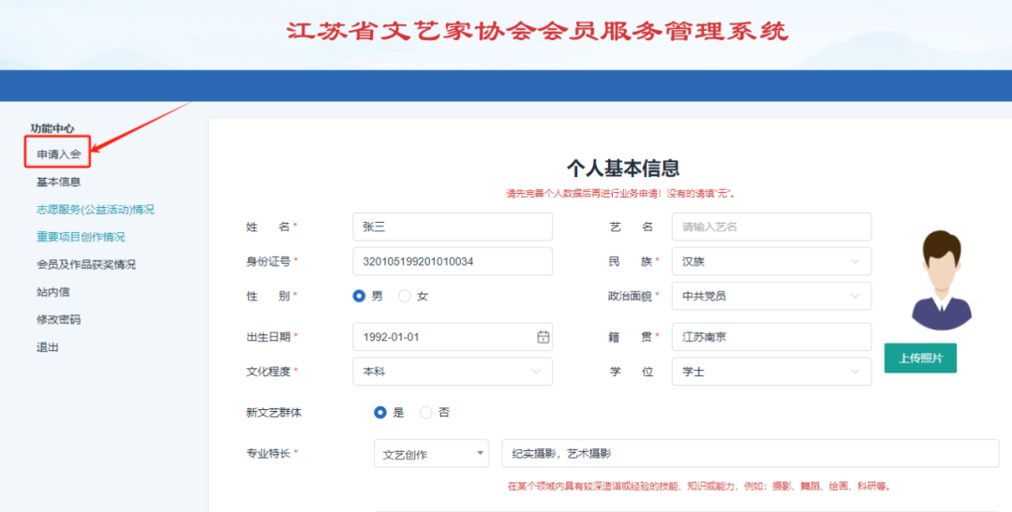The height and width of the screenshot is (512, 1012).
Task: Open 重要项目创作情况 link
Action: (81, 237)
